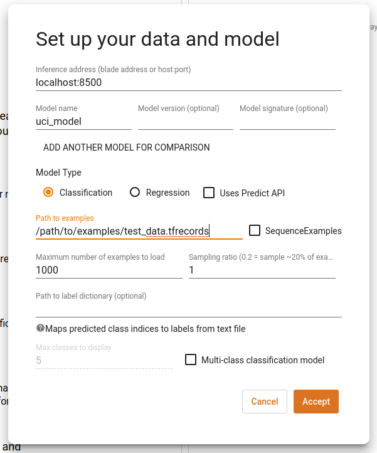Viewport: 377px width, 453px height.
Task: Click the Cancel button
Action: coord(265,402)
